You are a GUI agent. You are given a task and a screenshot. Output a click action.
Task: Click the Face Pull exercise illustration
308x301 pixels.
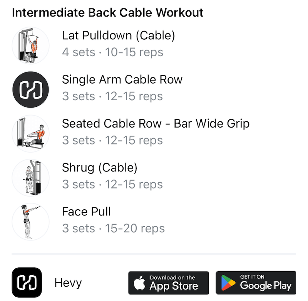30,222
